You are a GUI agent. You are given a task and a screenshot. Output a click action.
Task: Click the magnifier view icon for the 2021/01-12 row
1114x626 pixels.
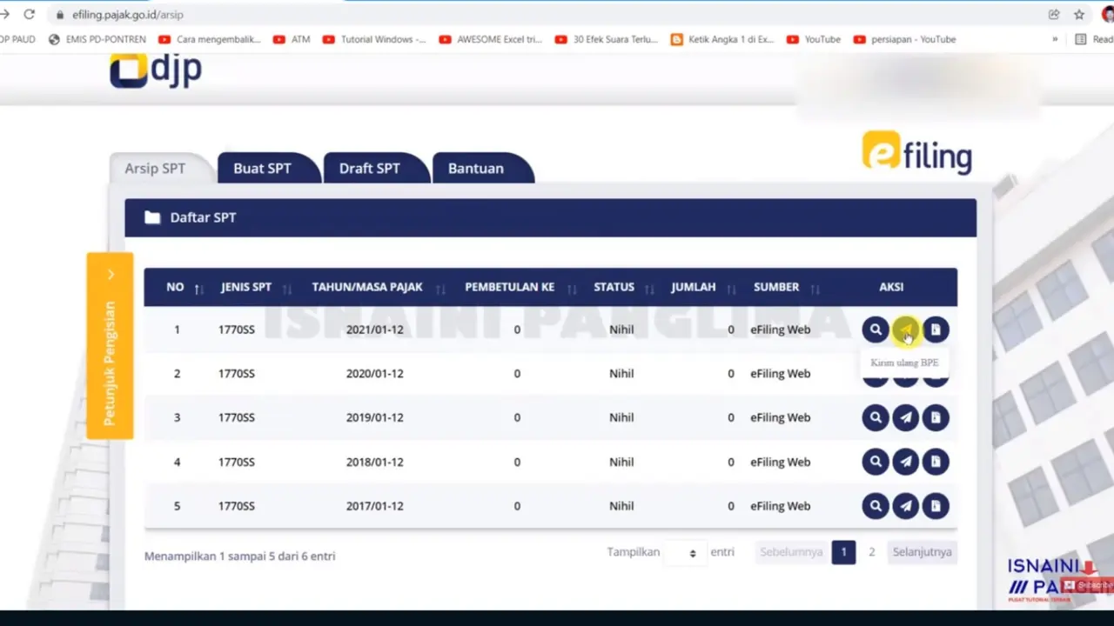click(x=876, y=330)
